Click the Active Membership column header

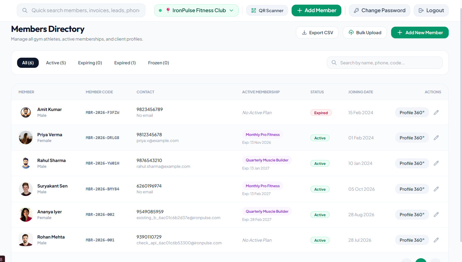pyautogui.click(x=261, y=92)
